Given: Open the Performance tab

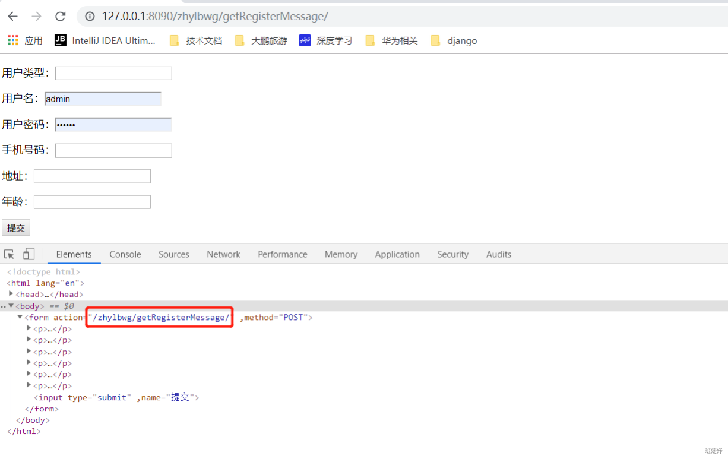Looking at the screenshot, I should (x=283, y=254).
